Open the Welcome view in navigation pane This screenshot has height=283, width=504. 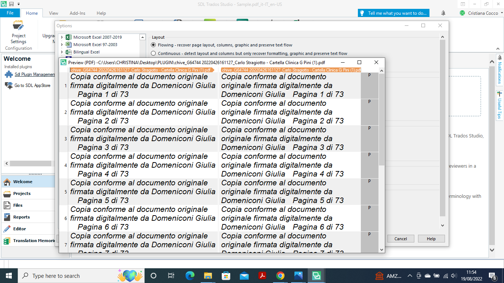(28, 182)
